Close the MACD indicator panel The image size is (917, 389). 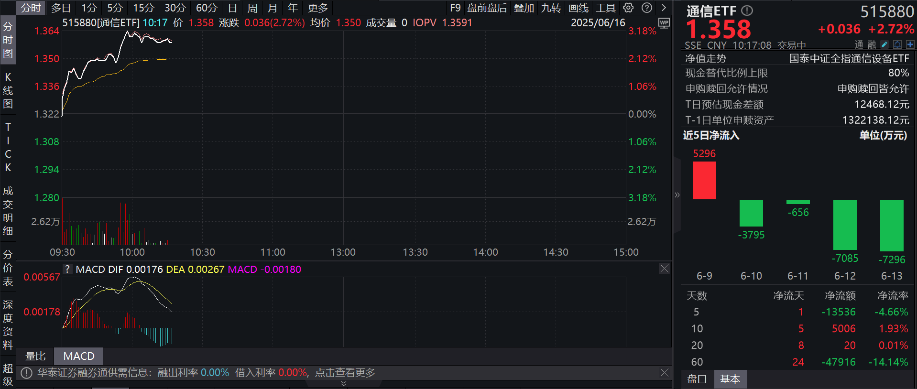click(x=664, y=269)
